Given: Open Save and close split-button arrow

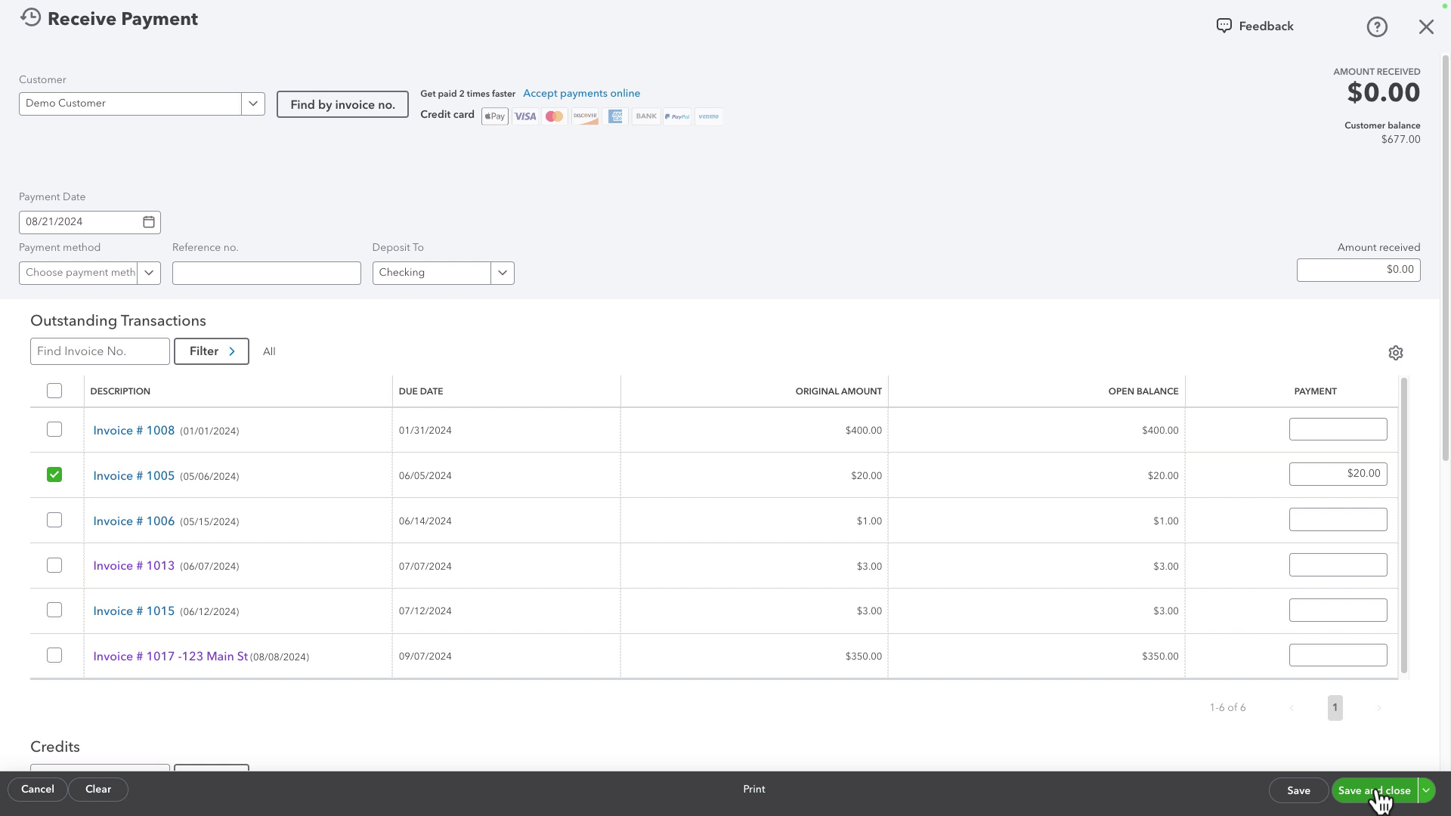Looking at the screenshot, I should pos(1426,790).
